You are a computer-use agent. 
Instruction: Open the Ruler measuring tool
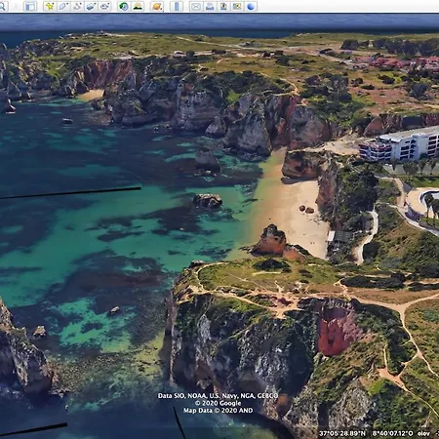click(x=177, y=6)
